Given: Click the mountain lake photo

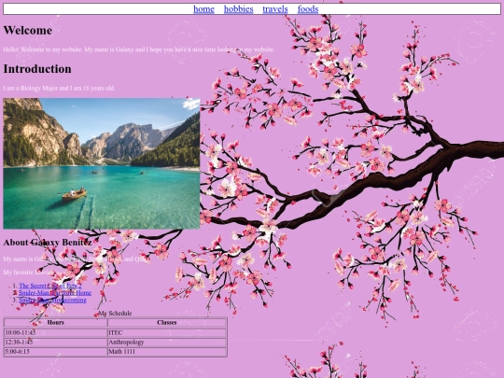Looking at the screenshot, I should click(102, 163).
